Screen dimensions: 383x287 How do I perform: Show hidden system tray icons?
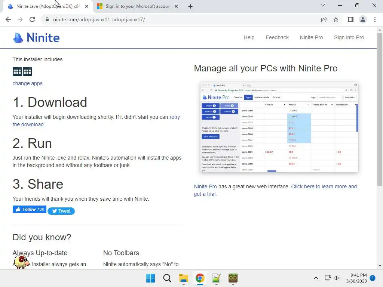click(316, 278)
